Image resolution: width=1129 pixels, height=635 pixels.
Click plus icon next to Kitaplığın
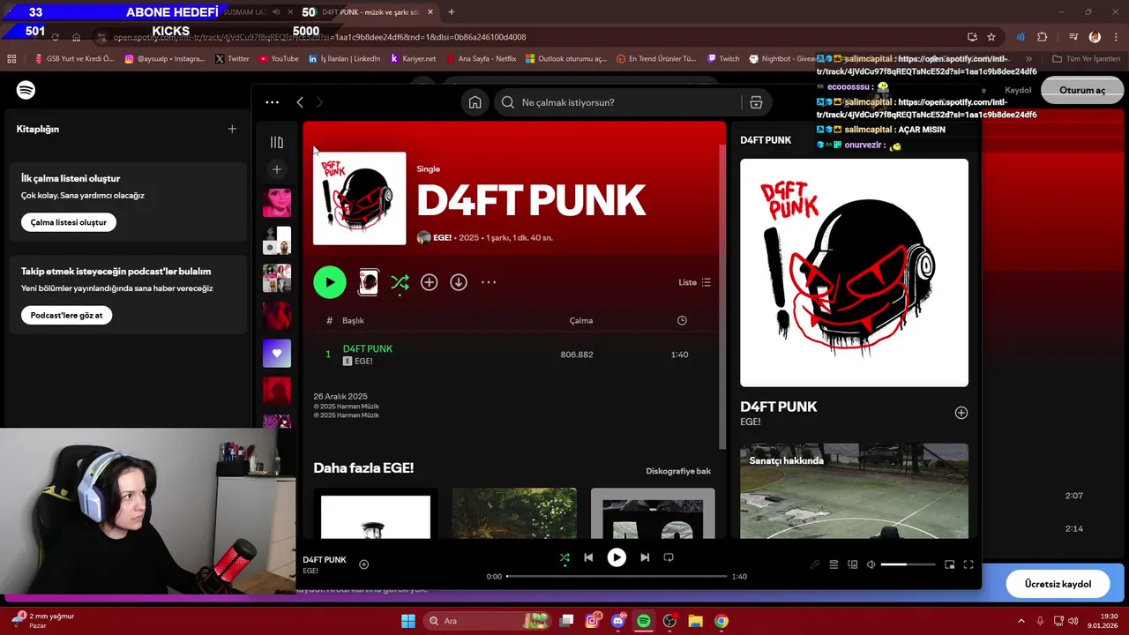tap(232, 129)
